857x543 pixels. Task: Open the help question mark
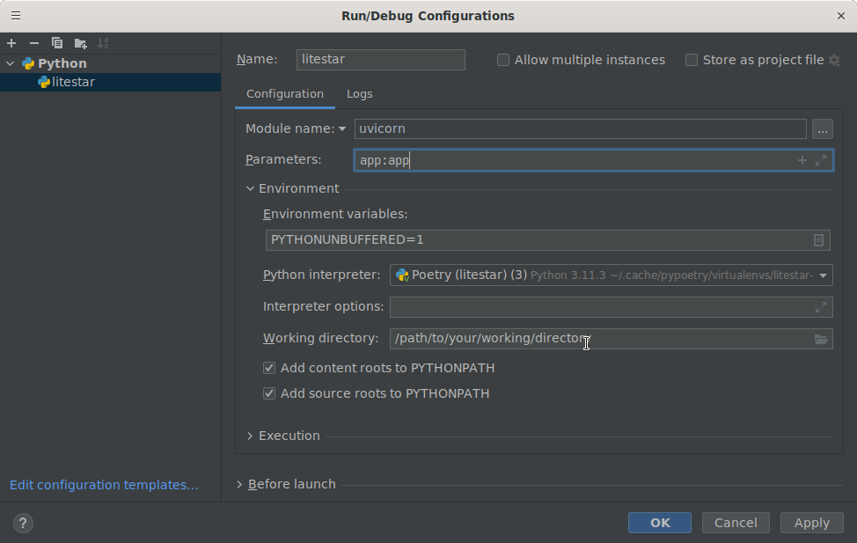tap(23, 523)
